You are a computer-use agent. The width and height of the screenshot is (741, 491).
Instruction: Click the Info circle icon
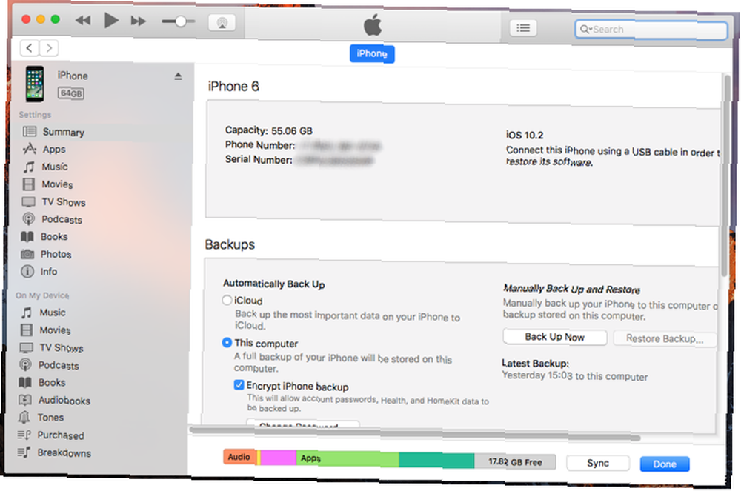click(x=27, y=272)
